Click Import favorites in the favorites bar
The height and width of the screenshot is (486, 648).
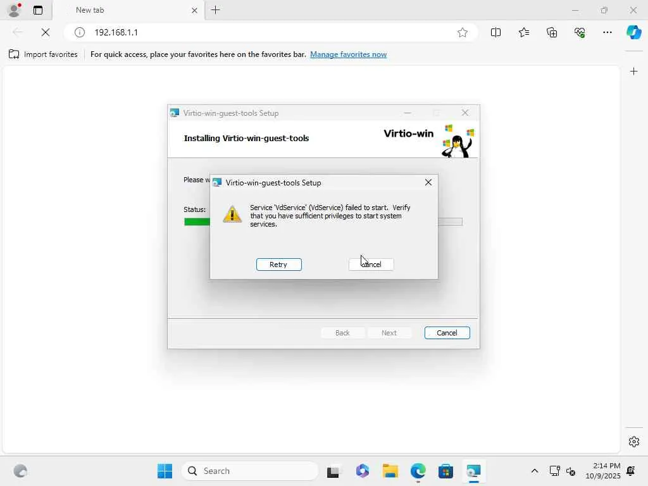(x=43, y=54)
